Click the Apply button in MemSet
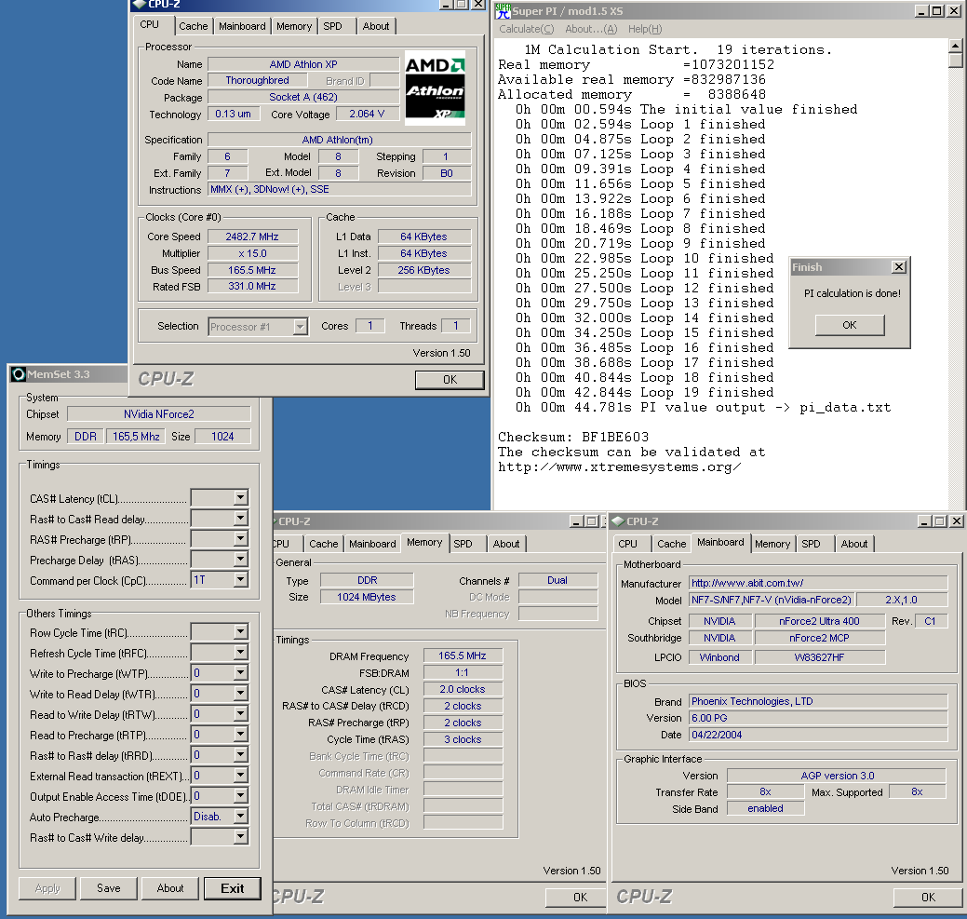Viewport: 967px width, 919px height. [47, 888]
